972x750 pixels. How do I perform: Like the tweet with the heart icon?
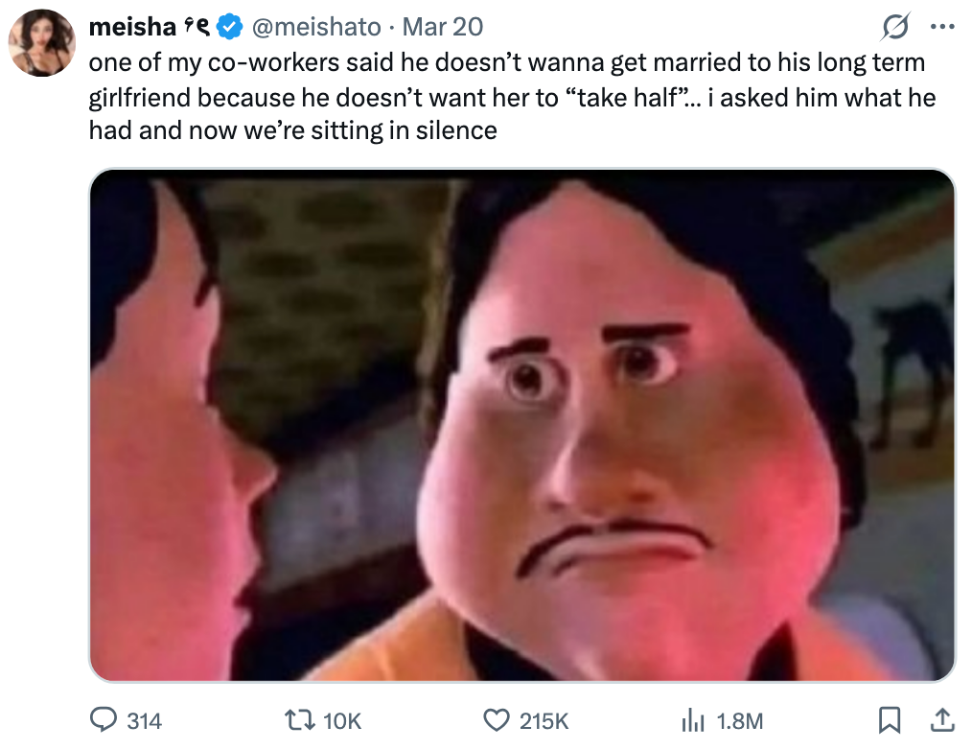click(496, 719)
